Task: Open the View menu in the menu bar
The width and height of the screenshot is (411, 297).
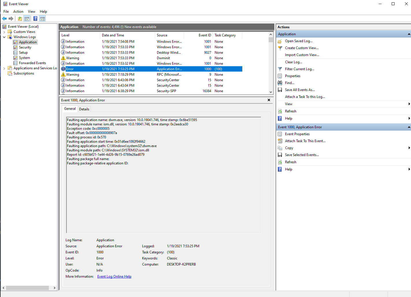Action: [31, 12]
